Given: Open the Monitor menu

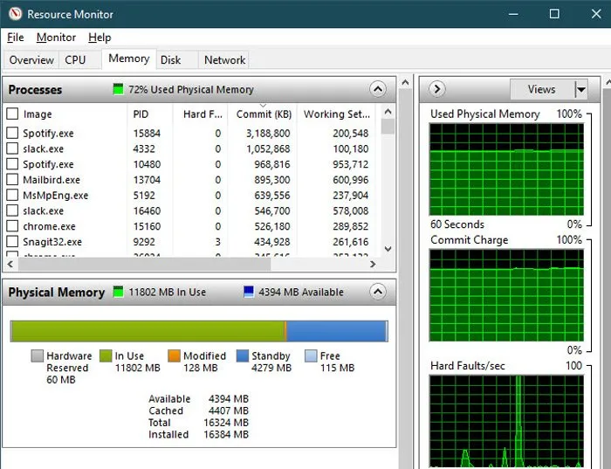Looking at the screenshot, I should [56, 38].
